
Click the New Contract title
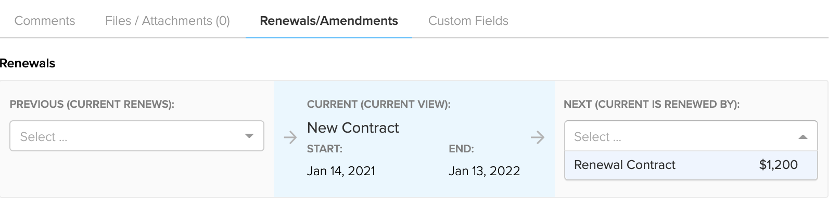pyautogui.click(x=353, y=128)
